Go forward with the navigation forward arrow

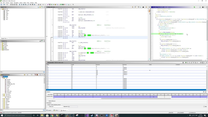7,4
